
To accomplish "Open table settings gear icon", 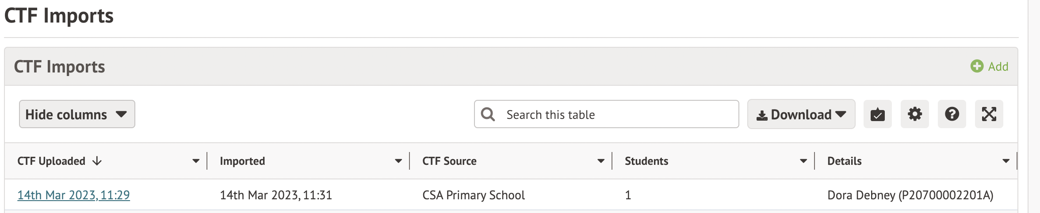I will (914, 114).
